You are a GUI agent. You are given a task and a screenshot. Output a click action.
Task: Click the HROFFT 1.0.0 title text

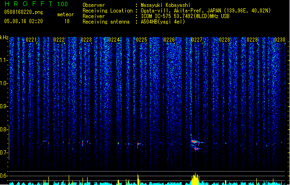click(36, 4)
